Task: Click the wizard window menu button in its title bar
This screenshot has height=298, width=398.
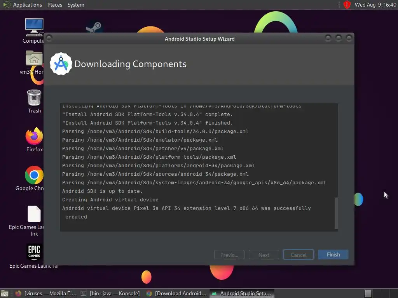Action: 49,38
